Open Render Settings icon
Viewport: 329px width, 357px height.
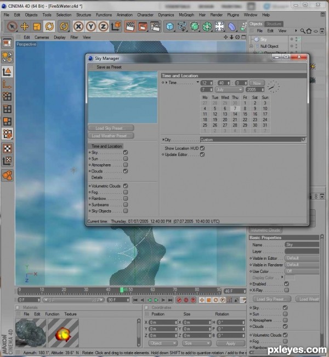tap(155, 26)
